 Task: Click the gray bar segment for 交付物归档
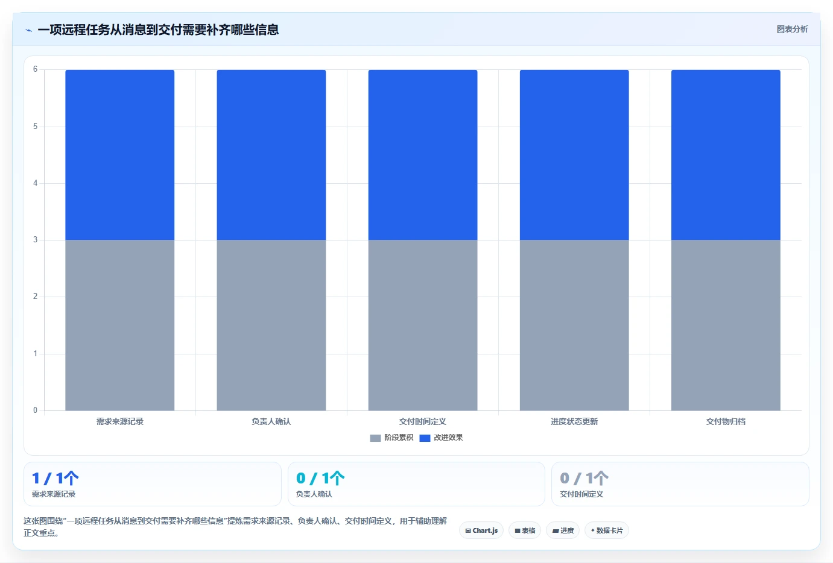[726, 326]
